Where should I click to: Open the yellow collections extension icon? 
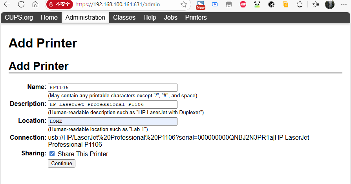pos(285,4)
